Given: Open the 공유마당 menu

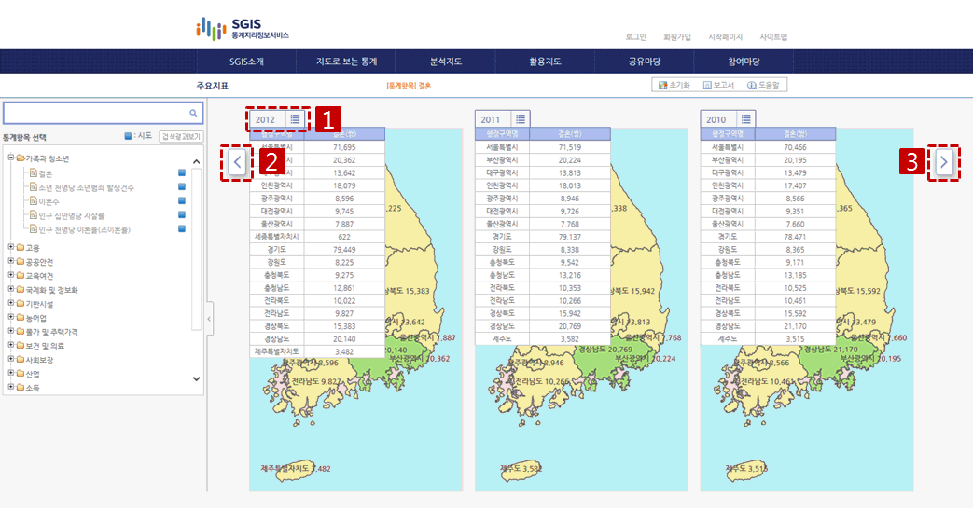Looking at the screenshot, I should (644, 62).
